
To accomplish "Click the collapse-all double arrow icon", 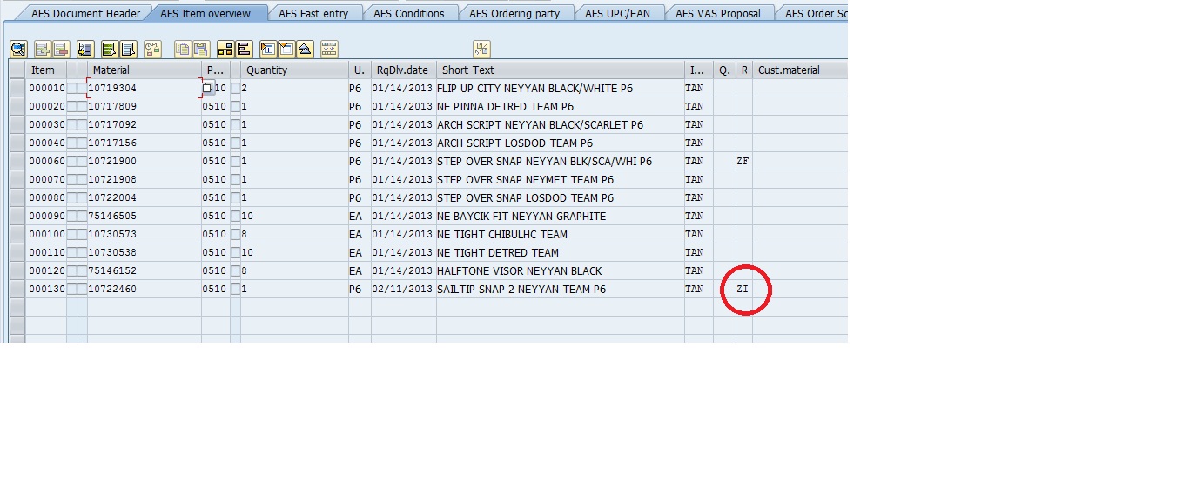I will (305, 49).
